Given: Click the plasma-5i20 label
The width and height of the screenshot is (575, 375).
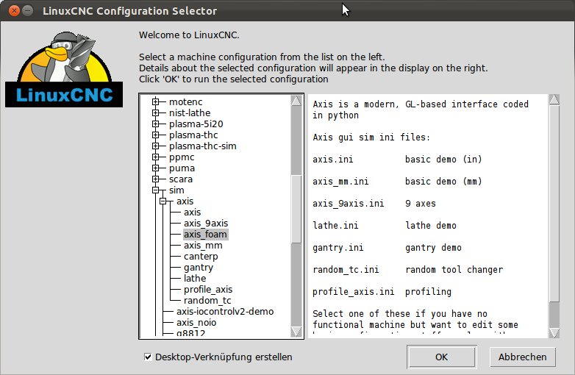Looking at the screenshot, I should pos(196,124).
